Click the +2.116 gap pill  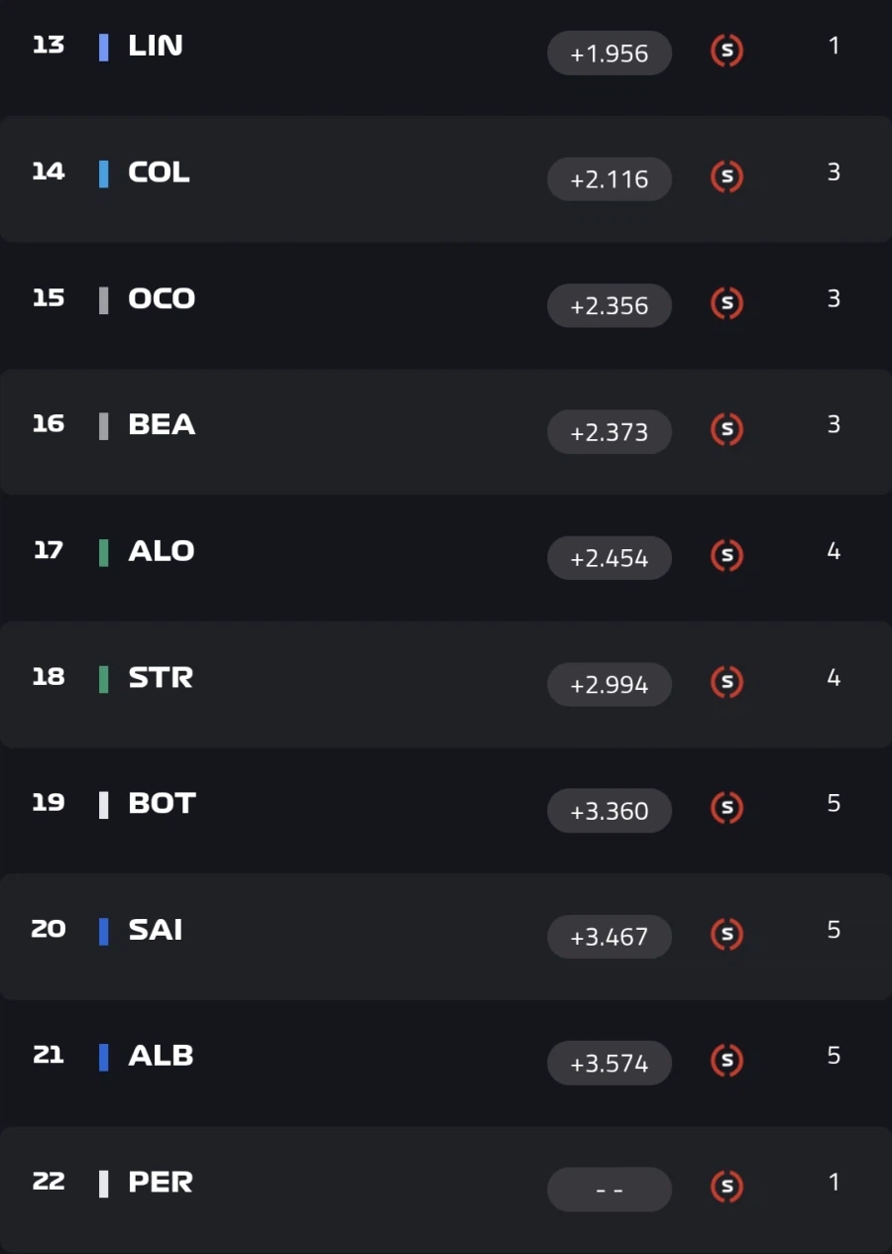[610, 179]
